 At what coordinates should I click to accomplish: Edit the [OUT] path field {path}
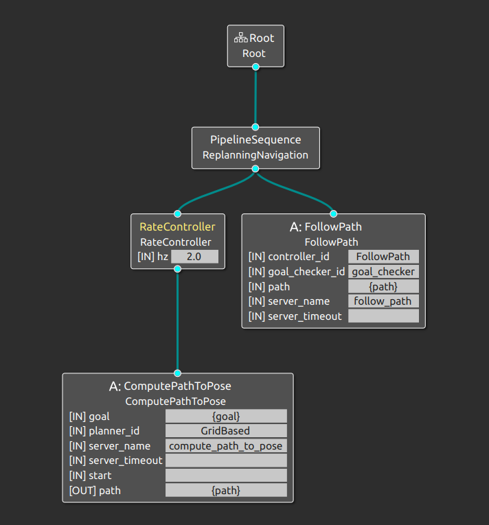pos(226,490)
